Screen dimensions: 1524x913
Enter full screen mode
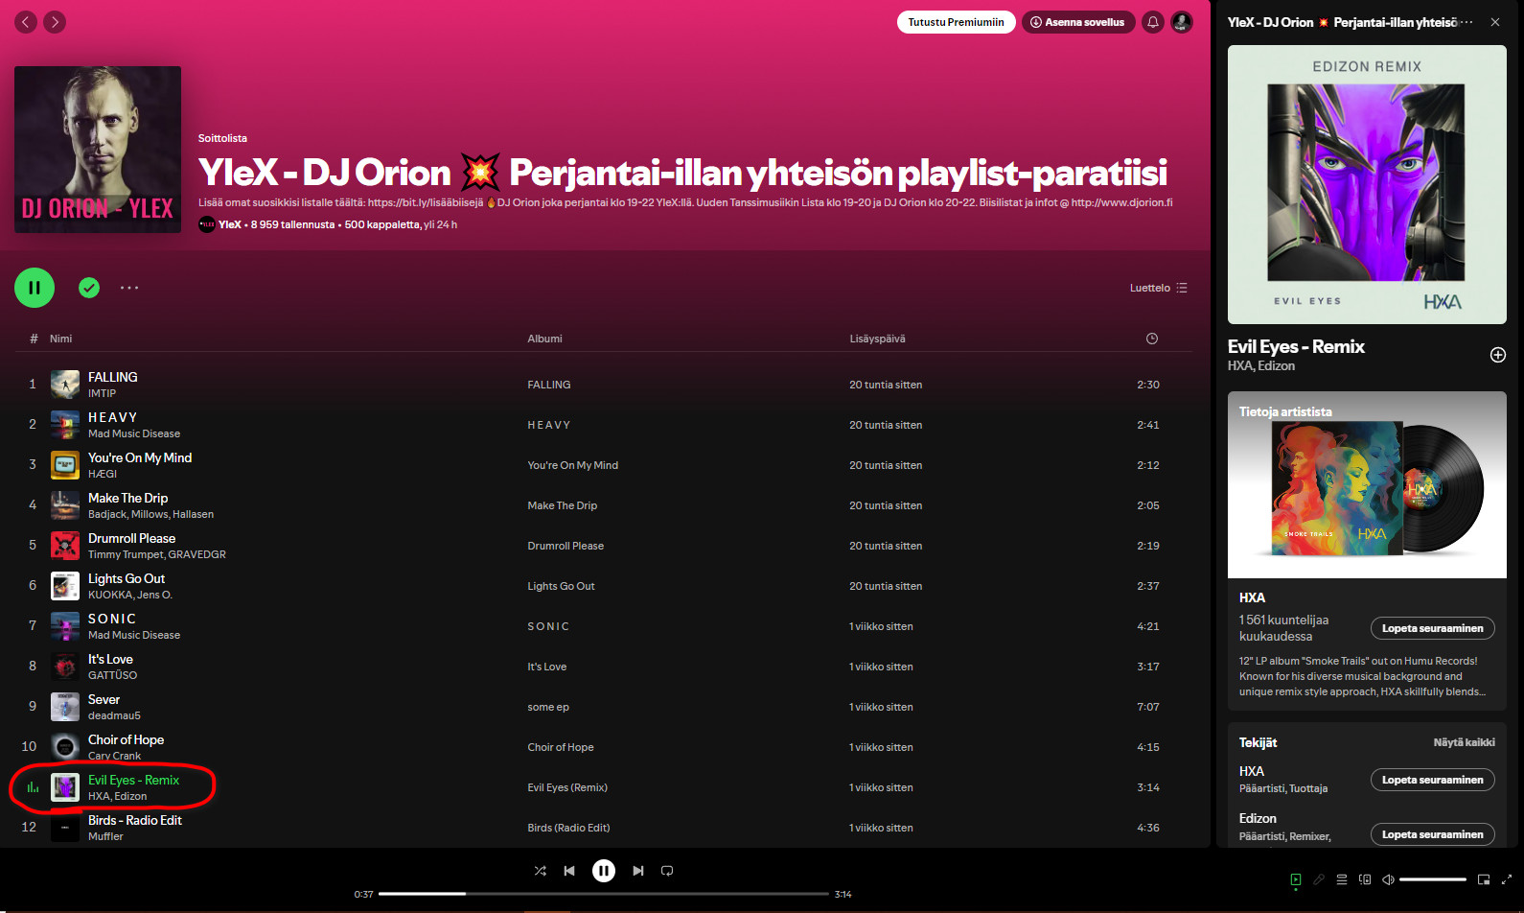coord(1507,879)
